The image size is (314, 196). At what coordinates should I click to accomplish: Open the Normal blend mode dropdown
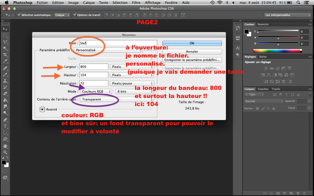pyautogui.click(x=264, y=101)
